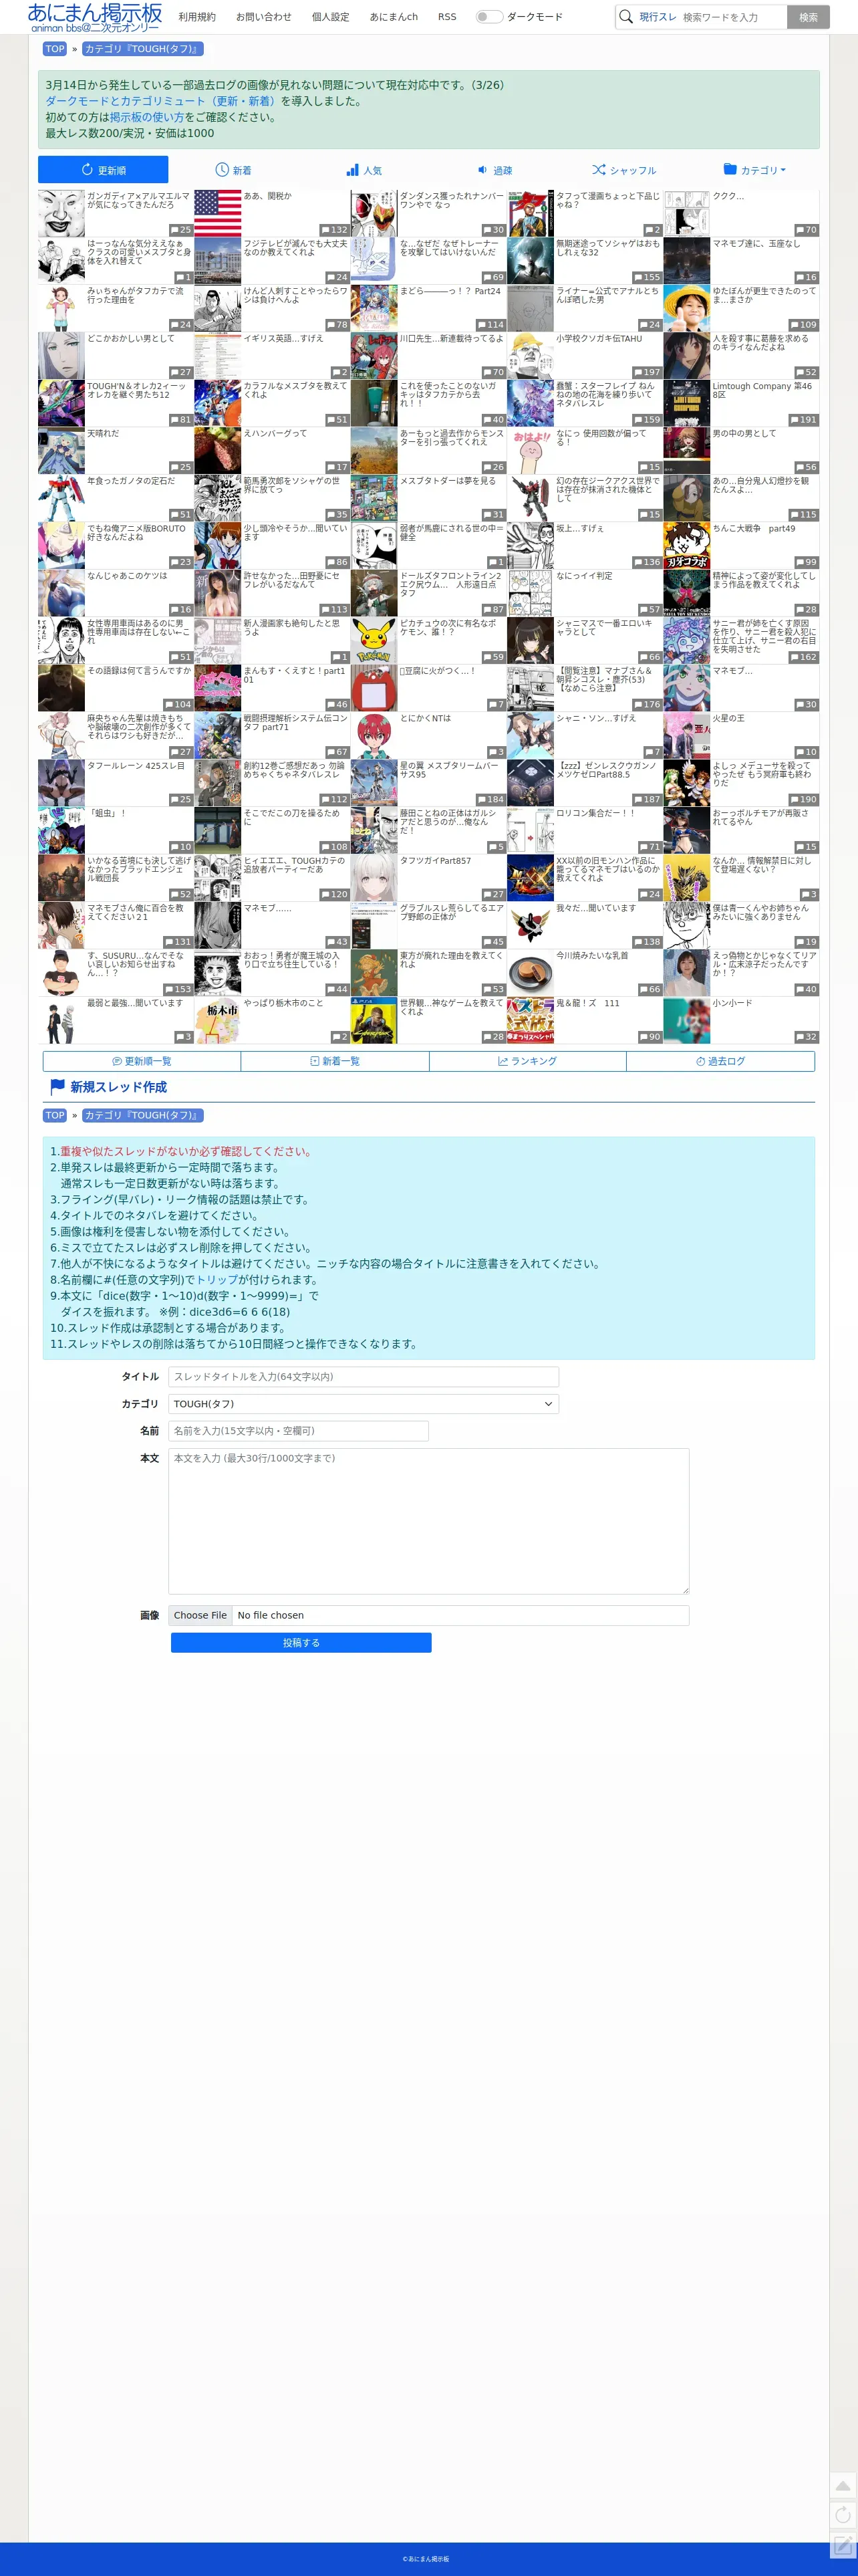Click the あにまん掲示板 site logo
This screenshot has width=858, height=2576.
point(95,17)
